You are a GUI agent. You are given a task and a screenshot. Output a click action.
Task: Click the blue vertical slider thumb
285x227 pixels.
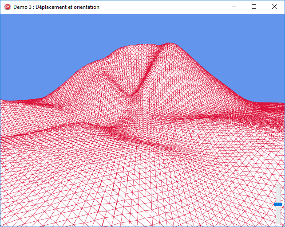coord(278,204)
